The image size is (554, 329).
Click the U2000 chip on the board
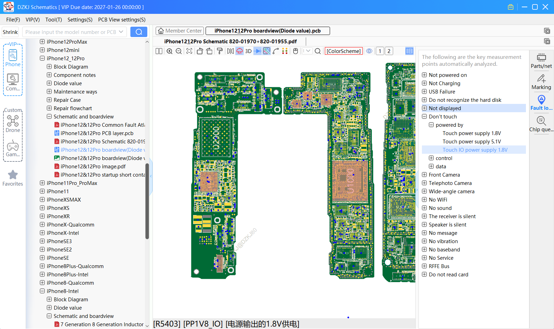click(x=216, y=137)
